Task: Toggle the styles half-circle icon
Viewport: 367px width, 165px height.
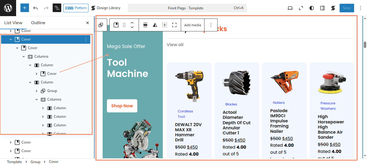Action: point(312,8)
